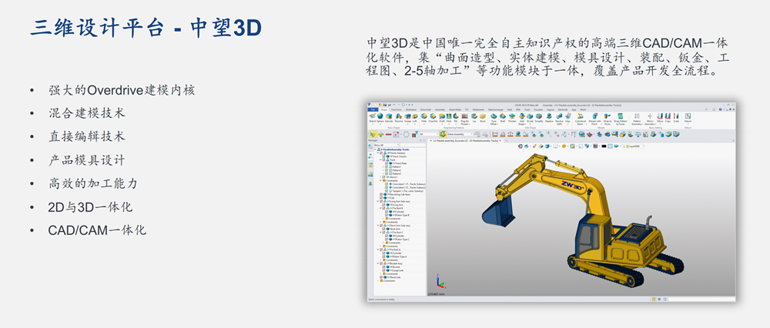Click the Sphere shape tool
Viewport: 770px width, 328px height.
pos(380,117)
